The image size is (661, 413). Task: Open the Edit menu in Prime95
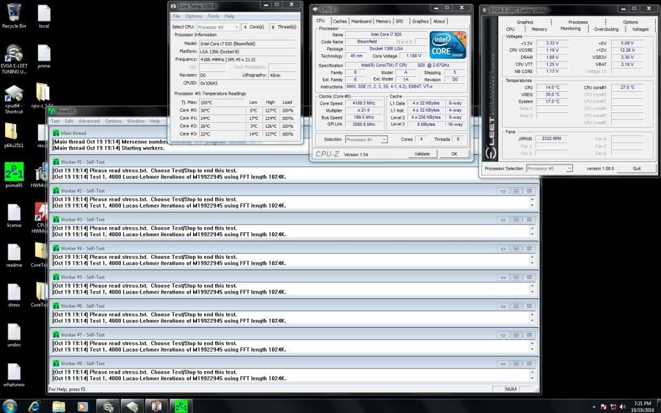tap(69, 121)
